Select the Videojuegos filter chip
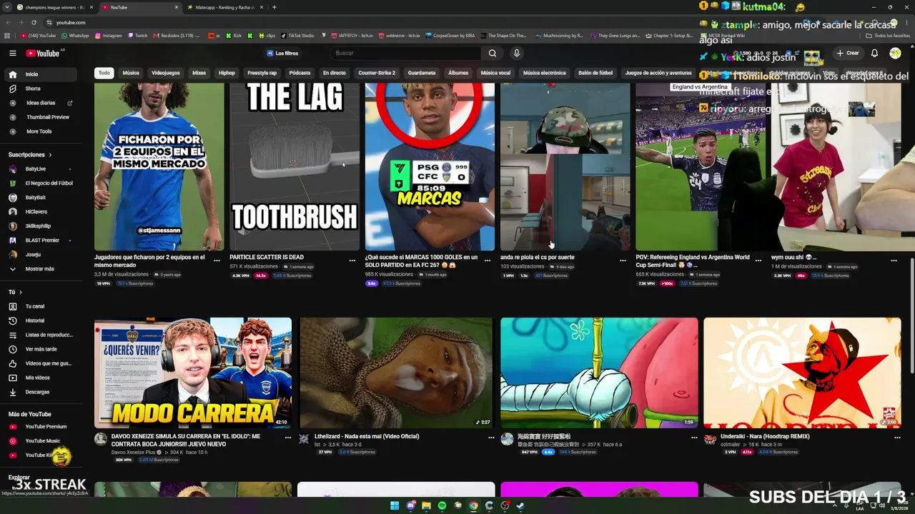The image size is (915, 514). (x=166, y=73)
